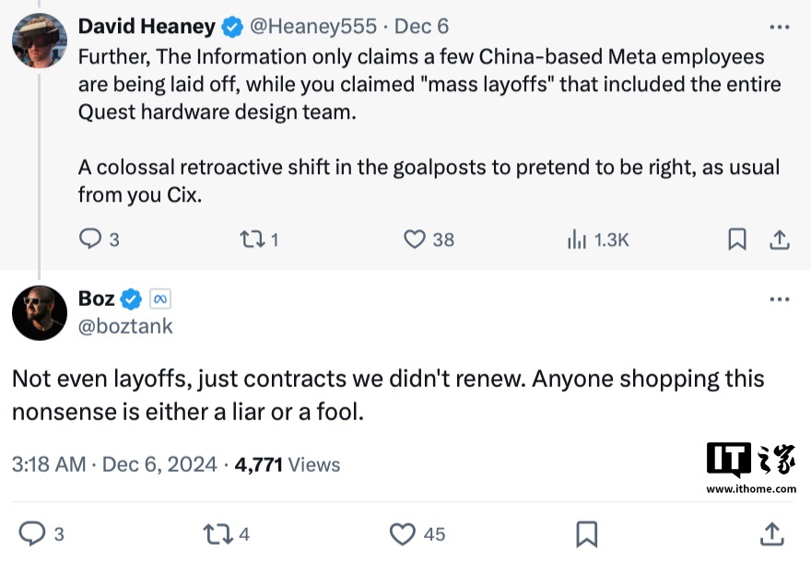Retweet David Heaney's post
Screen dimensions: 811x562
[x=251, y=240]
